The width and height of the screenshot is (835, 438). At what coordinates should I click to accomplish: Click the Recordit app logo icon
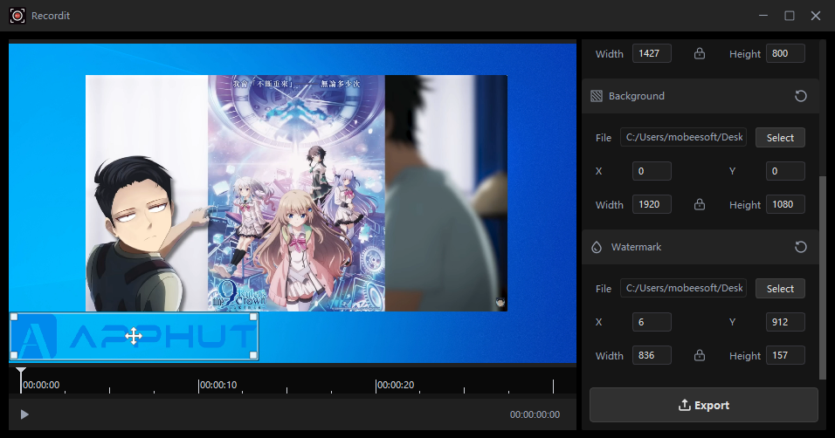(x=16, y=16)
